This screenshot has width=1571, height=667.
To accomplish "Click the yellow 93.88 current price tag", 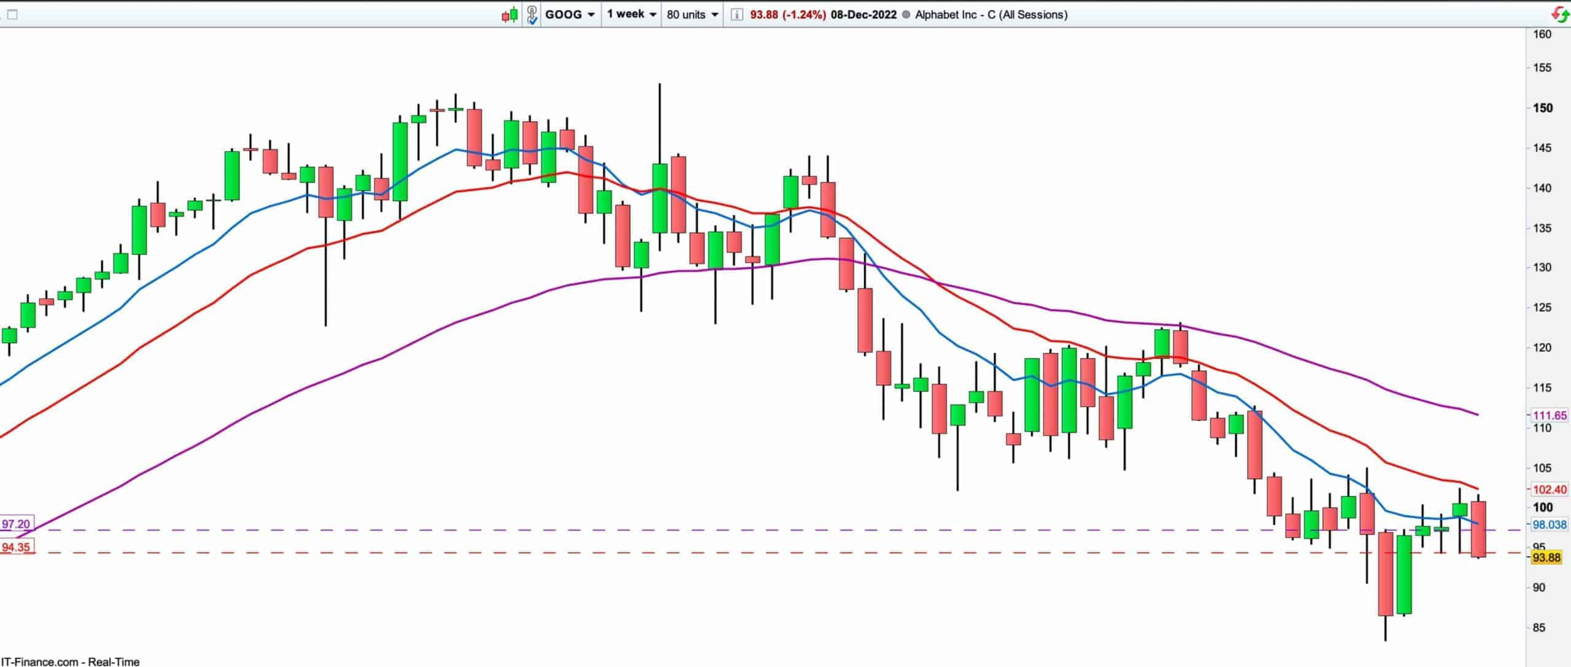I will (x=1546, y=557).
